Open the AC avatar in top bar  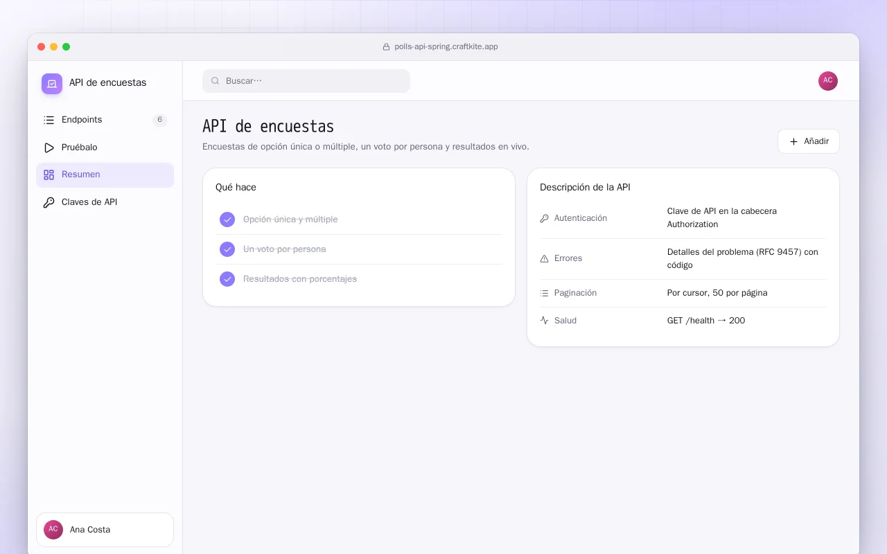[828, 81]
